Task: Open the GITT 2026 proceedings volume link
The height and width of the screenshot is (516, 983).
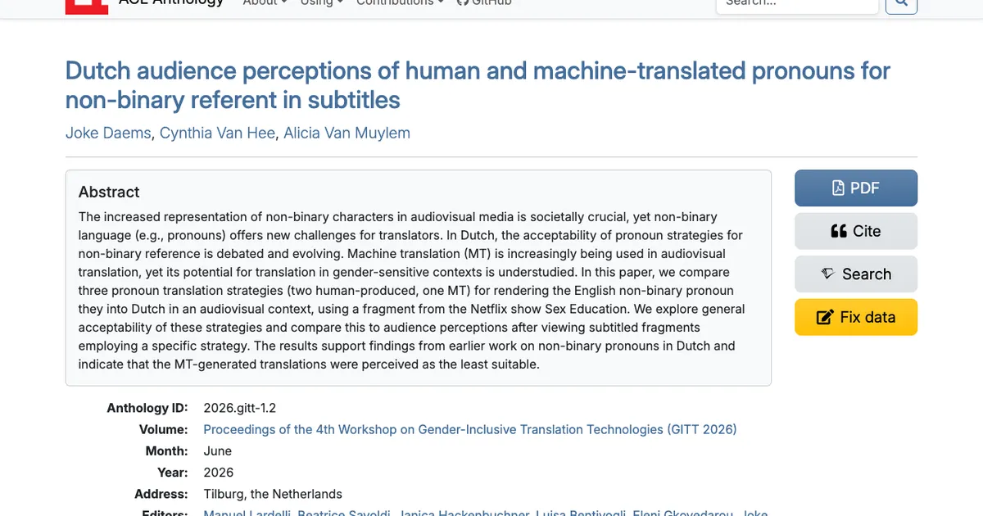Action: coord(469,429)
